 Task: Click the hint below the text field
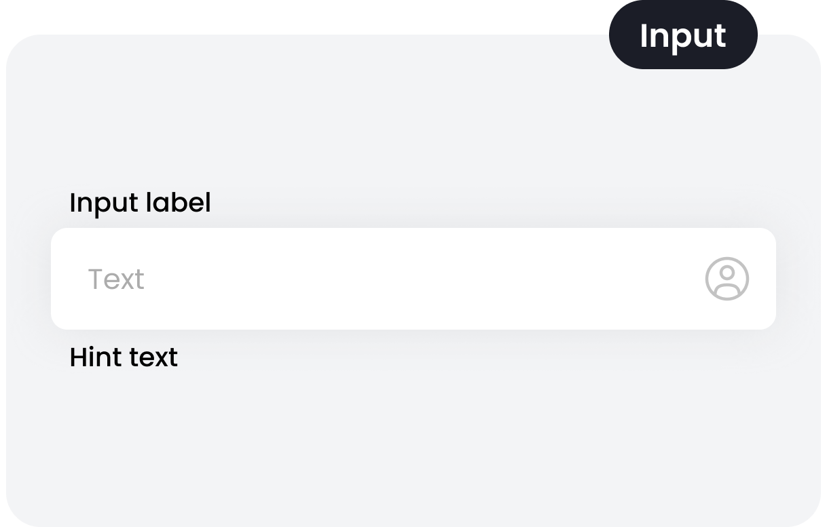[x=124, y=357]
